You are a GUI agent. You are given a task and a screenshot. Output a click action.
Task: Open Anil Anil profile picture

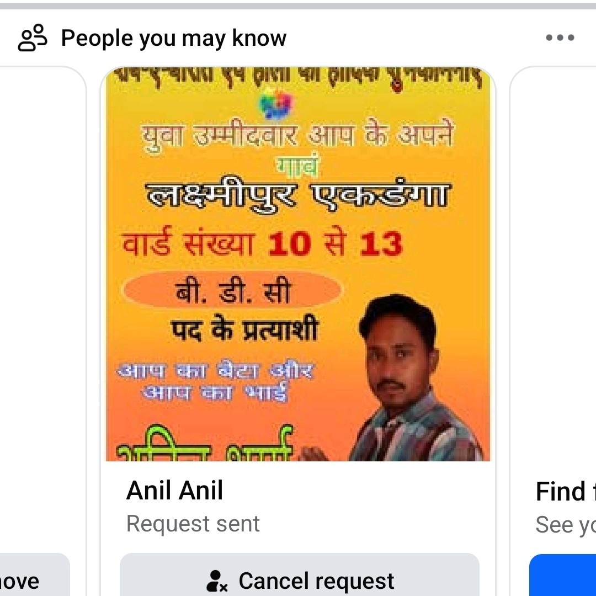click(298, 264)
